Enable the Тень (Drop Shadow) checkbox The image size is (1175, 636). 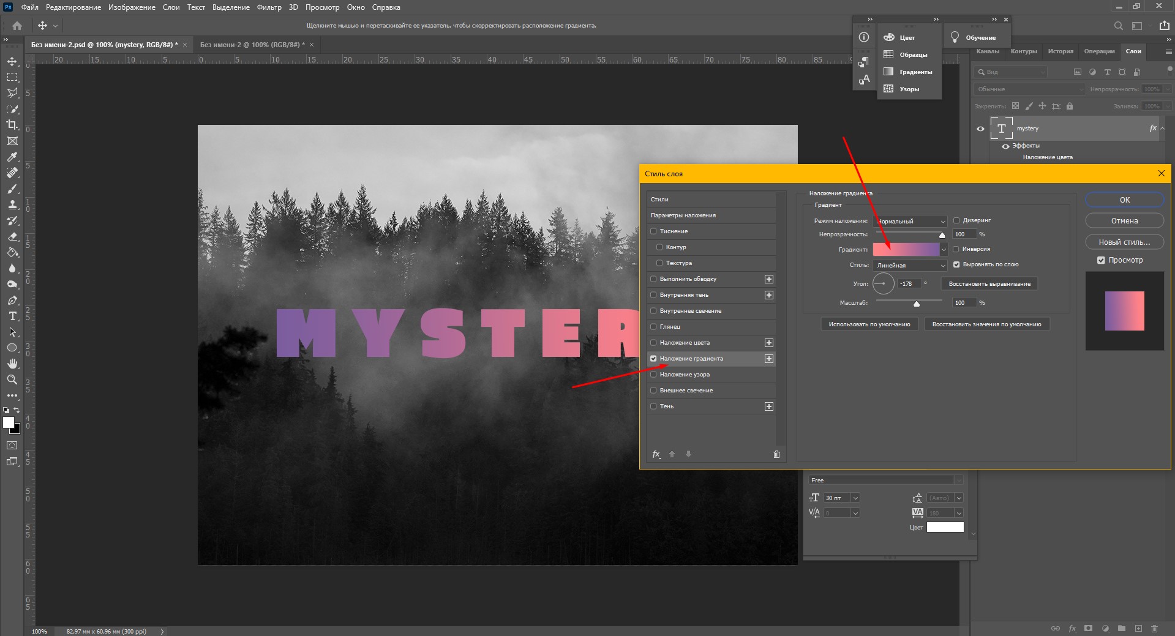coord(653,406)
